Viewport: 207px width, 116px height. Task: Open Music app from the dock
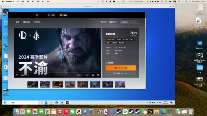pos(60,112)
